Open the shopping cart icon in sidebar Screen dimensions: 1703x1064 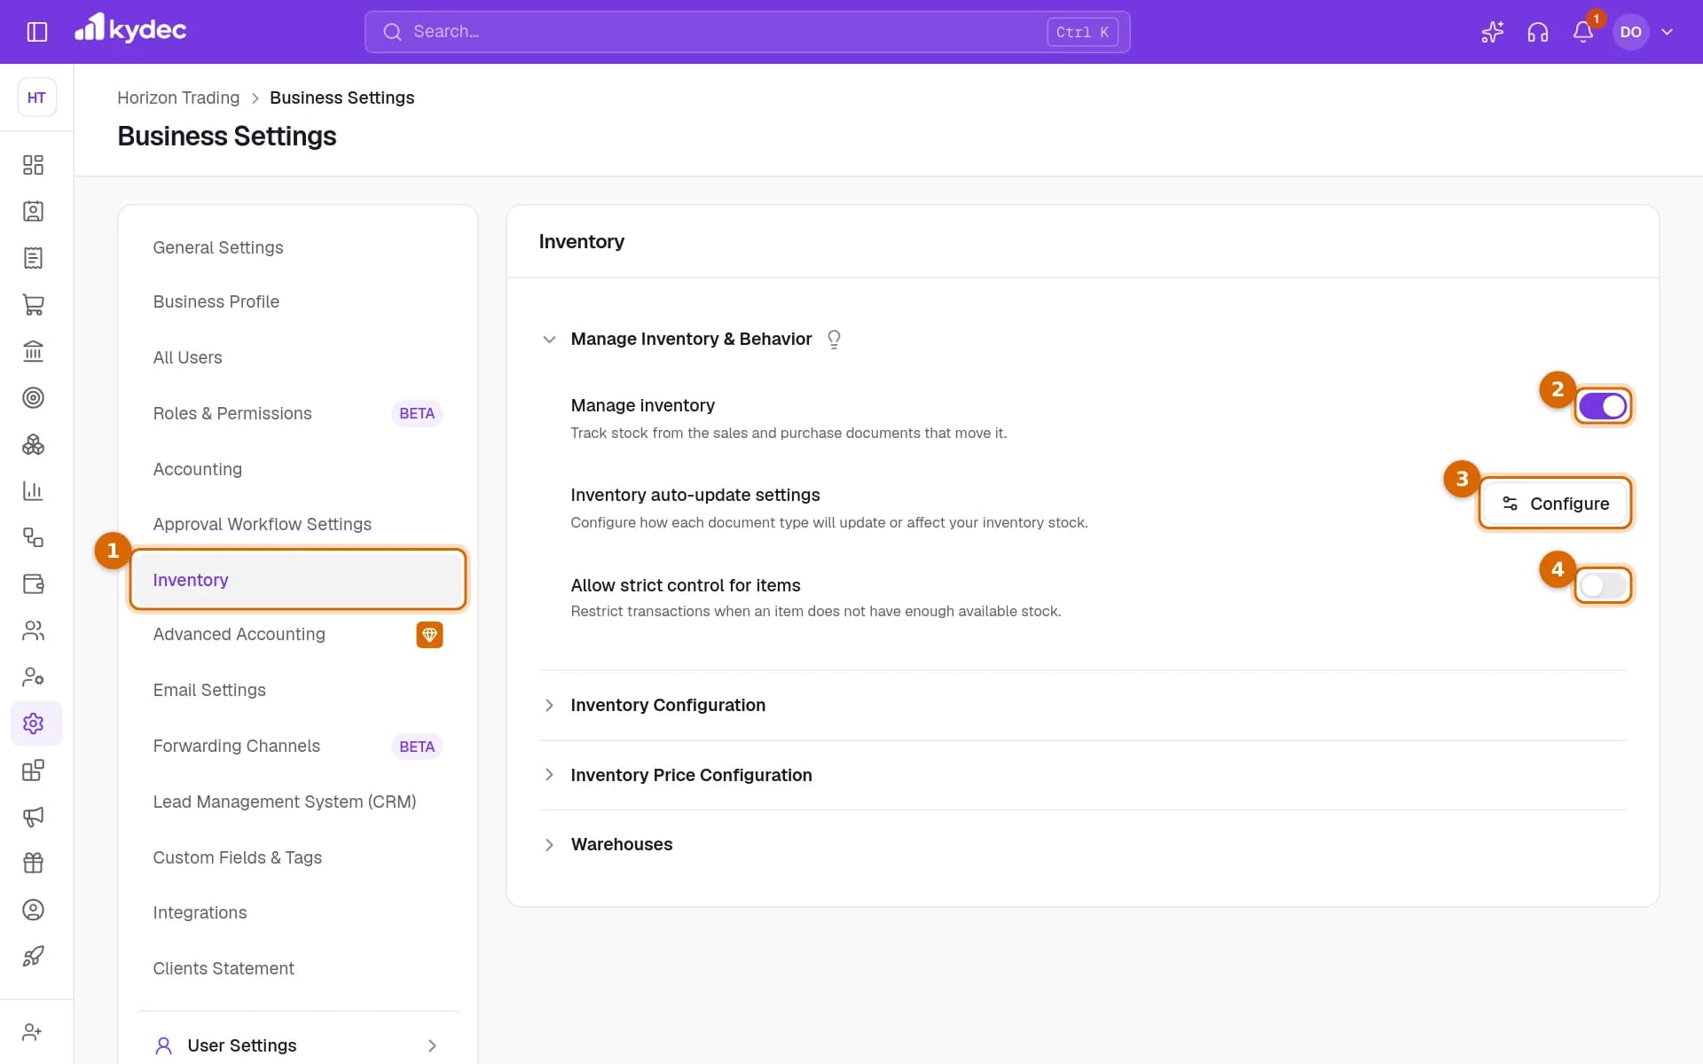click(33, 305)
